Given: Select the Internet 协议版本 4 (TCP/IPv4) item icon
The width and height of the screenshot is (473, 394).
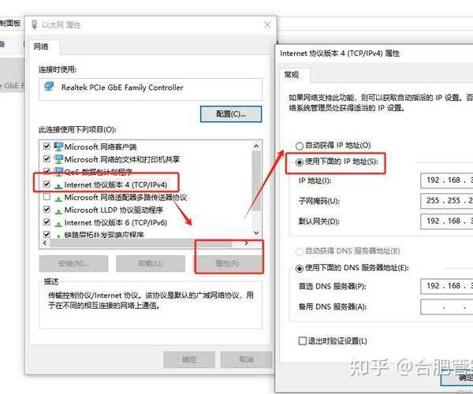Looking at the screenshot, I should (x=58, y=185).
